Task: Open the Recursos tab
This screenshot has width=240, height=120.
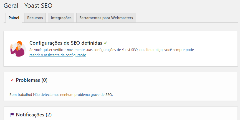Action: click(35, 18)
